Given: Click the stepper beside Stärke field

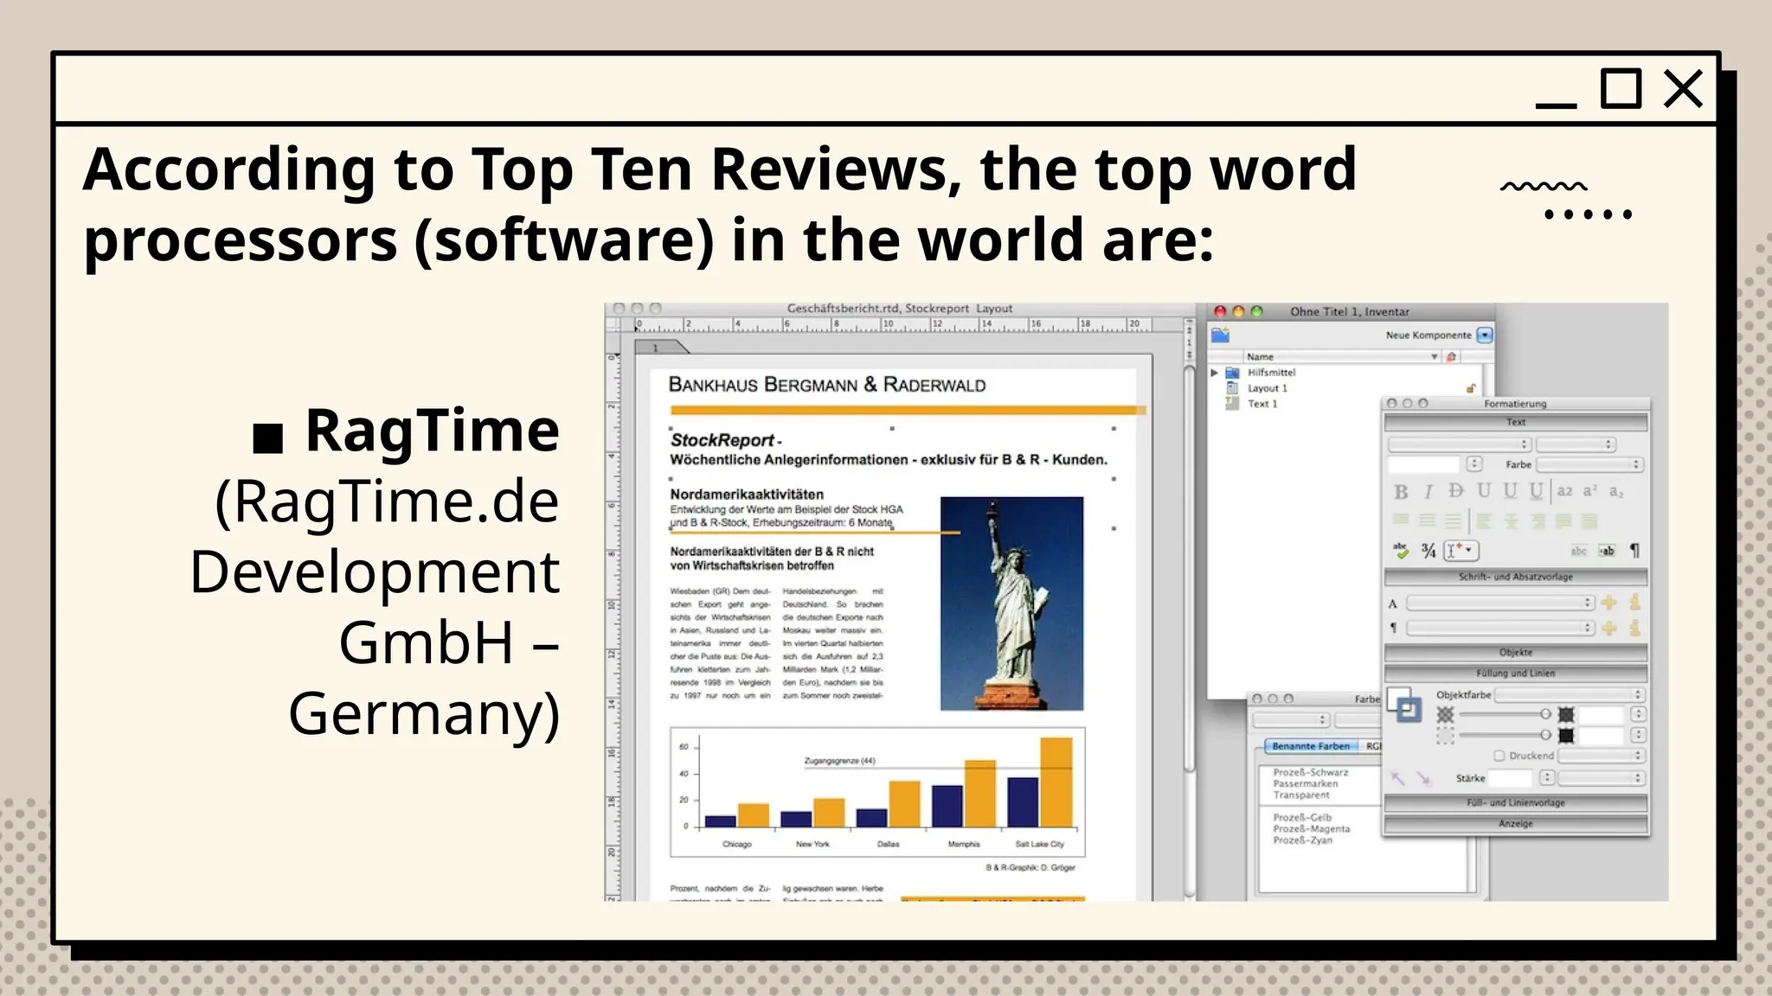Looking at the screenshot, I should point(1547,778).
